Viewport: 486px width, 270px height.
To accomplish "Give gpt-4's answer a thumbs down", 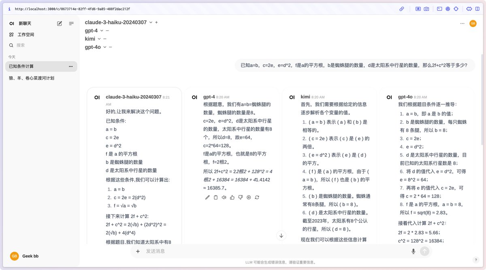I will pyautogui.click(x=241, y=197).
